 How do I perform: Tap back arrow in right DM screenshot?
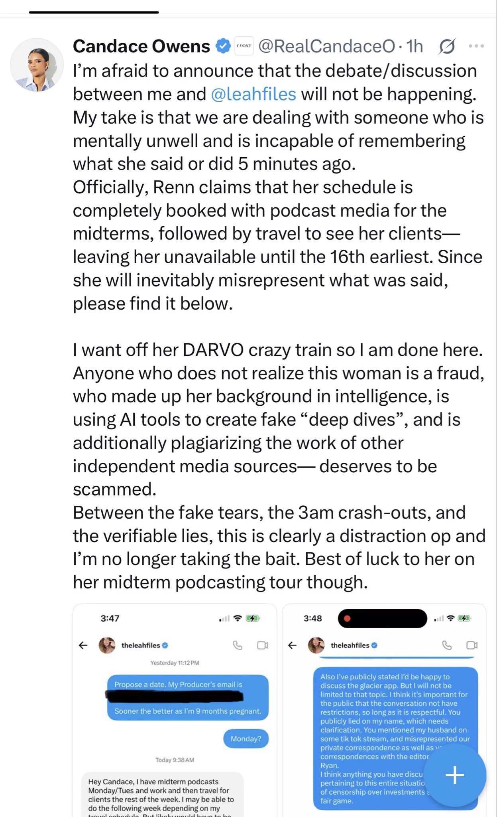coord(293,645)
